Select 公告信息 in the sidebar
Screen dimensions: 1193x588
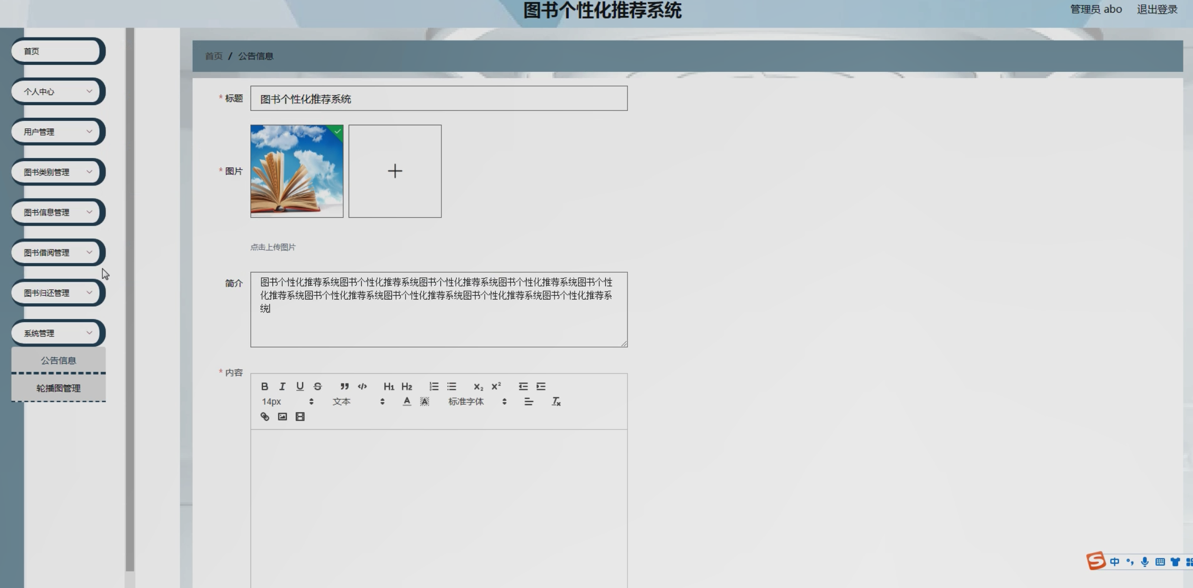coord(58,360)
